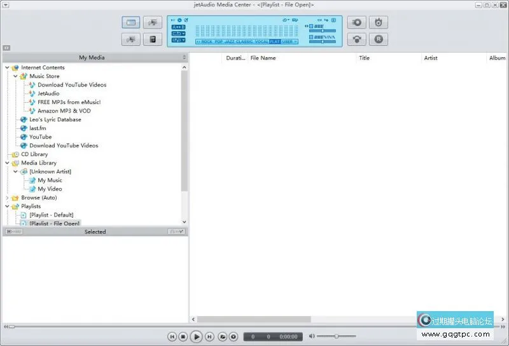The image size is (509, 346).
Task: Click the round R button
Action: tap(379, 39)
